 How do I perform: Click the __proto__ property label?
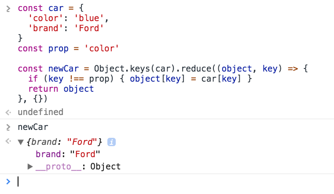tap(60, 166)
